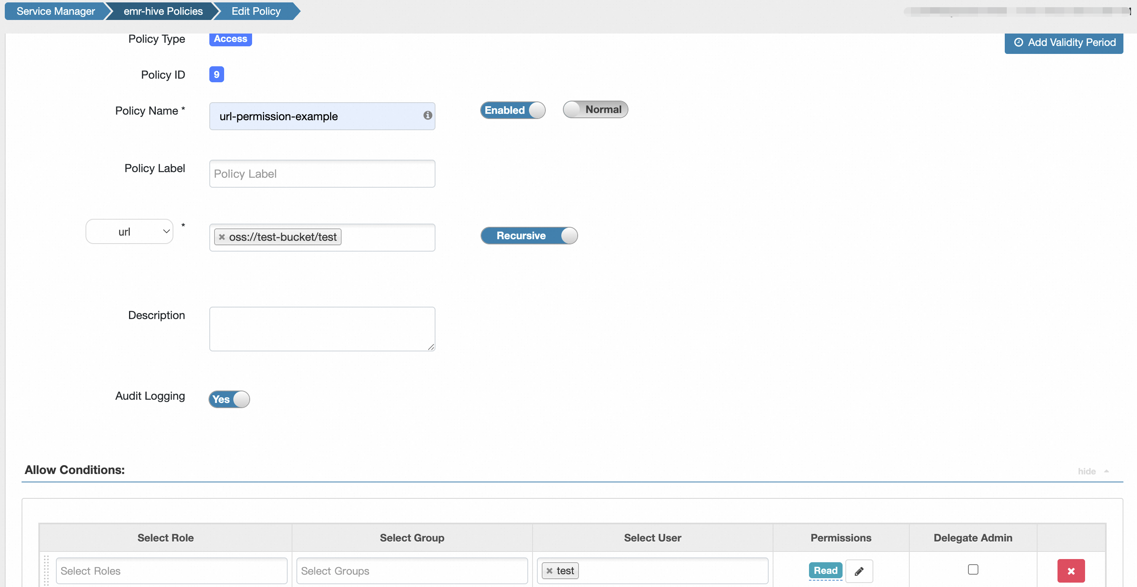Screen dimensions: 1137x587
Task: Toggle the Enabled policy switch
Action: click(x=513, y=110)
